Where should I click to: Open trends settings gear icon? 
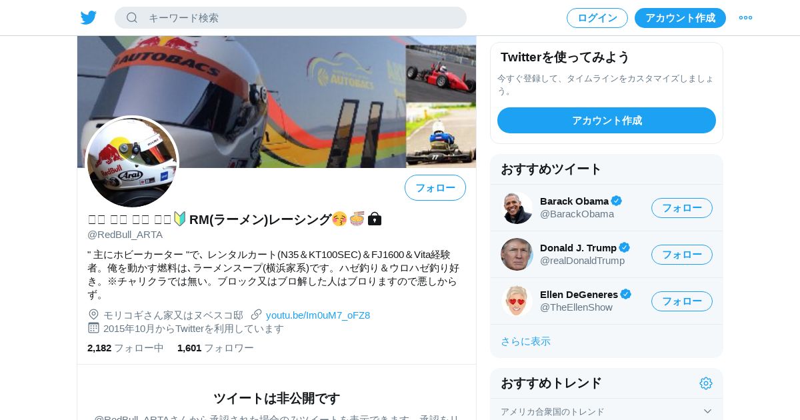click(x=706, y=383)
